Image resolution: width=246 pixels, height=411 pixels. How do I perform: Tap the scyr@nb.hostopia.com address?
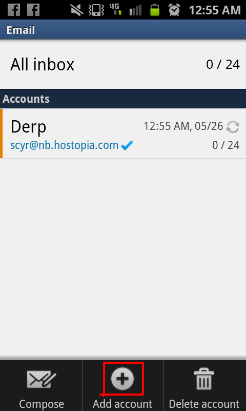pyautogui.click(x=64, y=145)
